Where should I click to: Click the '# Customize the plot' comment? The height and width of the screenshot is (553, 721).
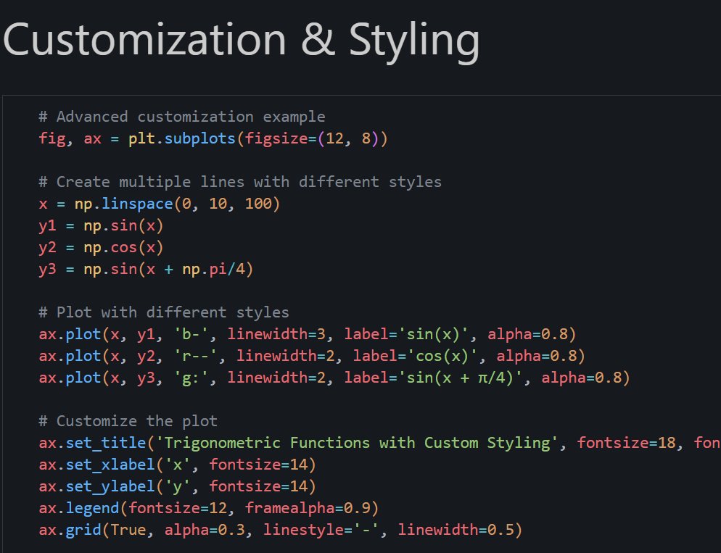click(128, 421)
